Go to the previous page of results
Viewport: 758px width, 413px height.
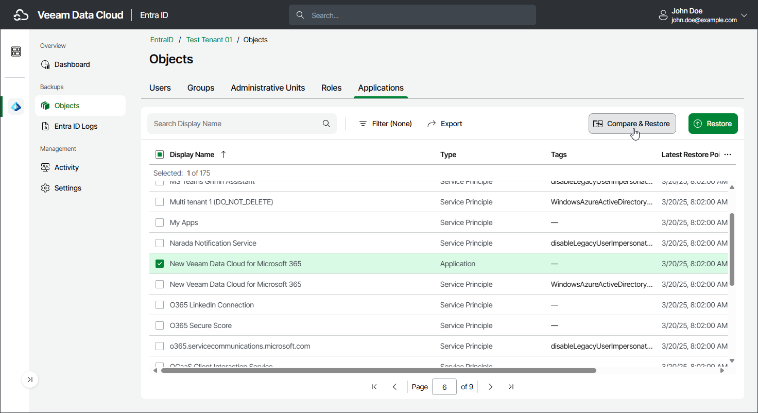(x=394, y=387)
